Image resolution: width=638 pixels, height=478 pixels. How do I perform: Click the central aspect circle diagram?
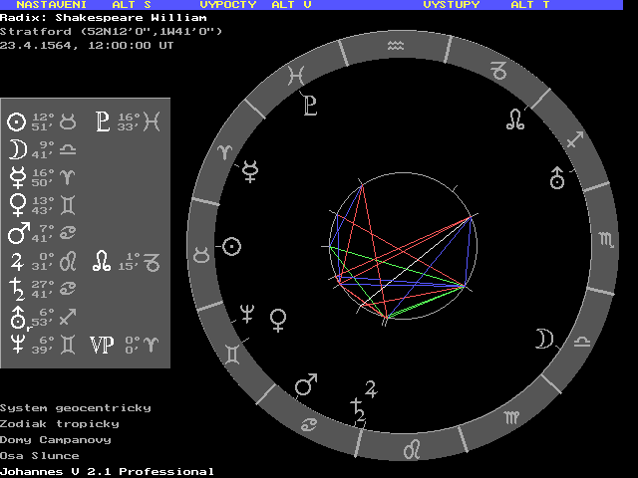pos(403,249)
